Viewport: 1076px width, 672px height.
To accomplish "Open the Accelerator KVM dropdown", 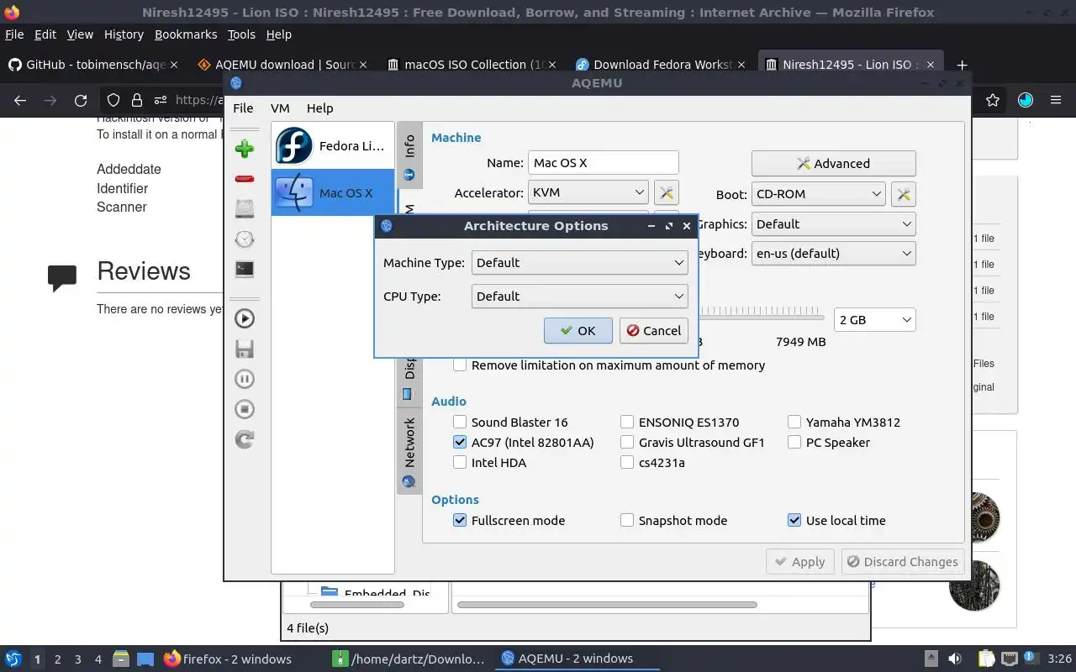I will (x=588, y=192).
